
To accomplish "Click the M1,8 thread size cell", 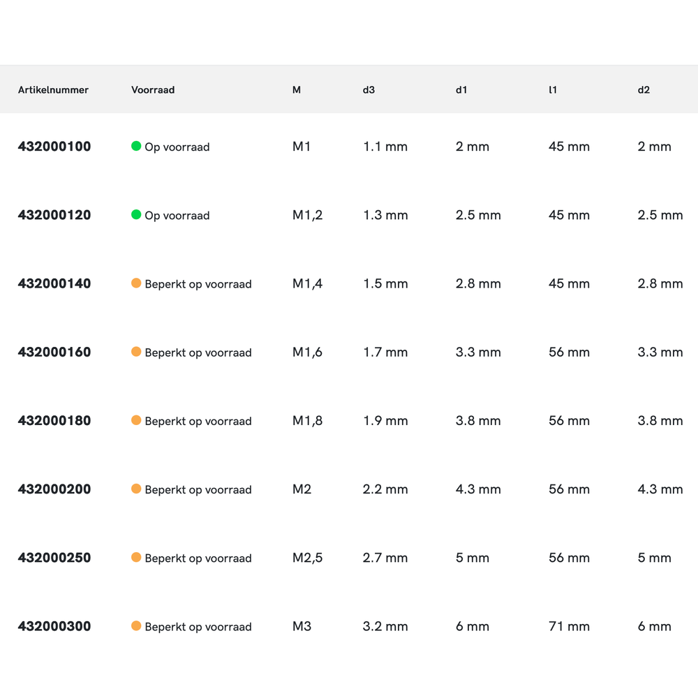I will point(307,421).
